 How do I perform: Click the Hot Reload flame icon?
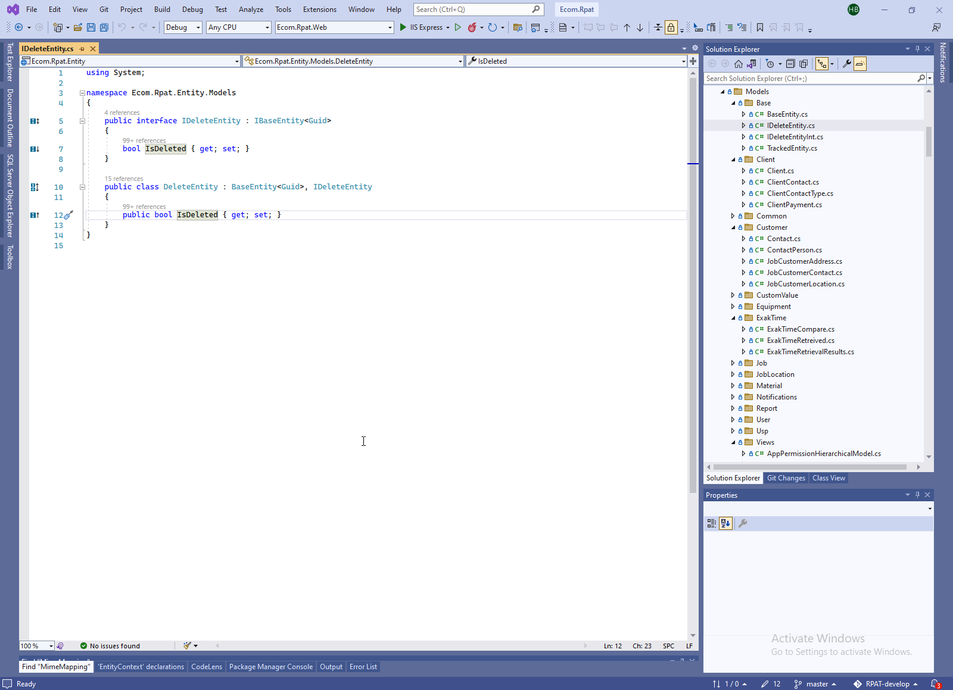[472, 27]
